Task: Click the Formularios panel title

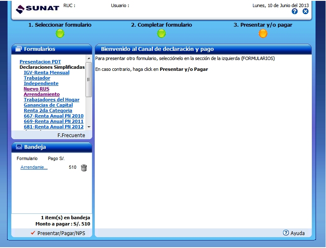Action: (40, 49)
